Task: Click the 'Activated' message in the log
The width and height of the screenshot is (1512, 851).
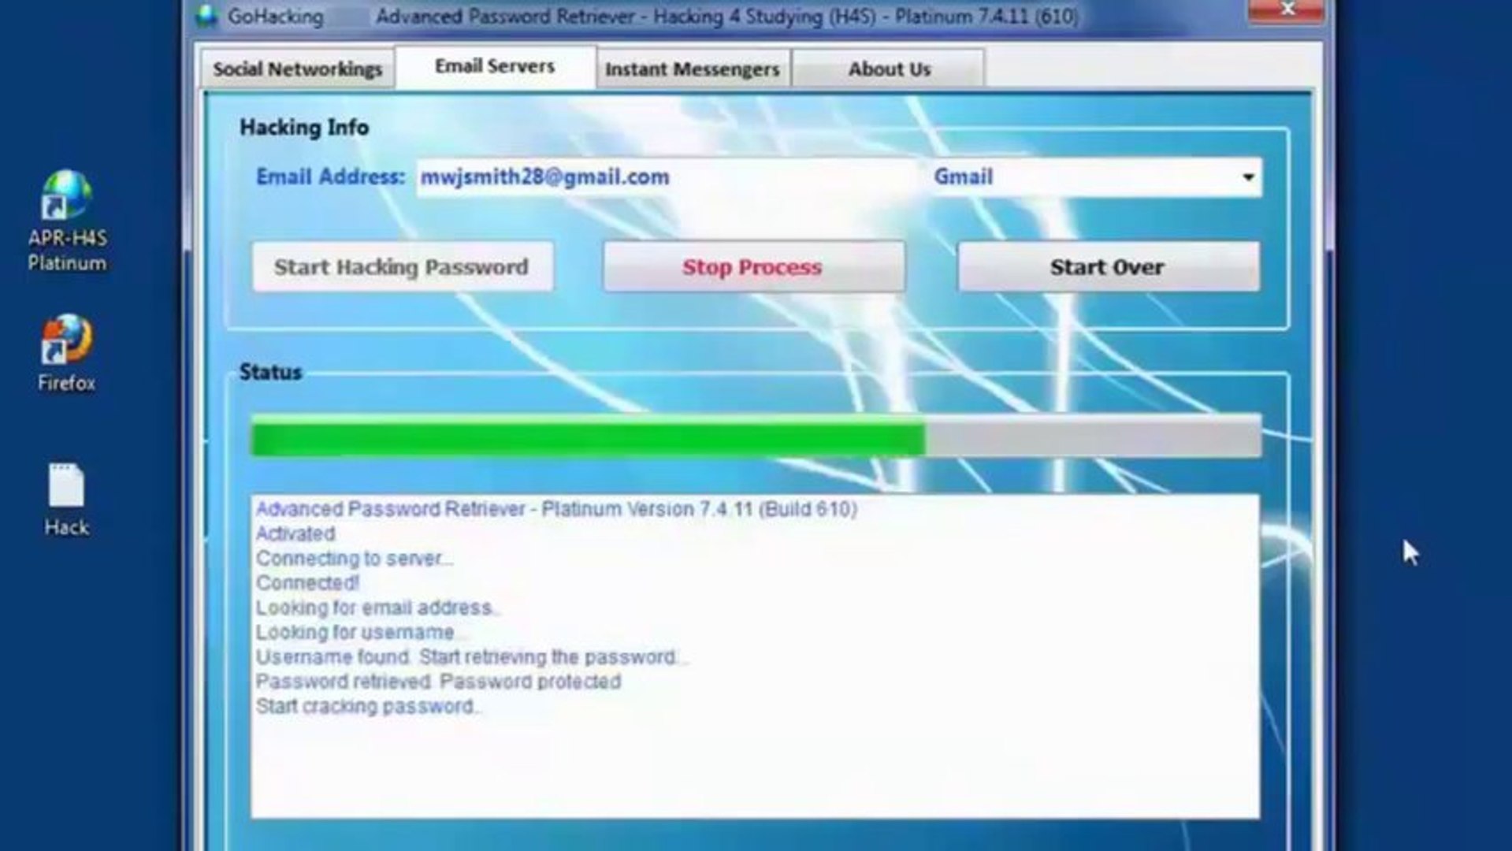Action: 295,533
